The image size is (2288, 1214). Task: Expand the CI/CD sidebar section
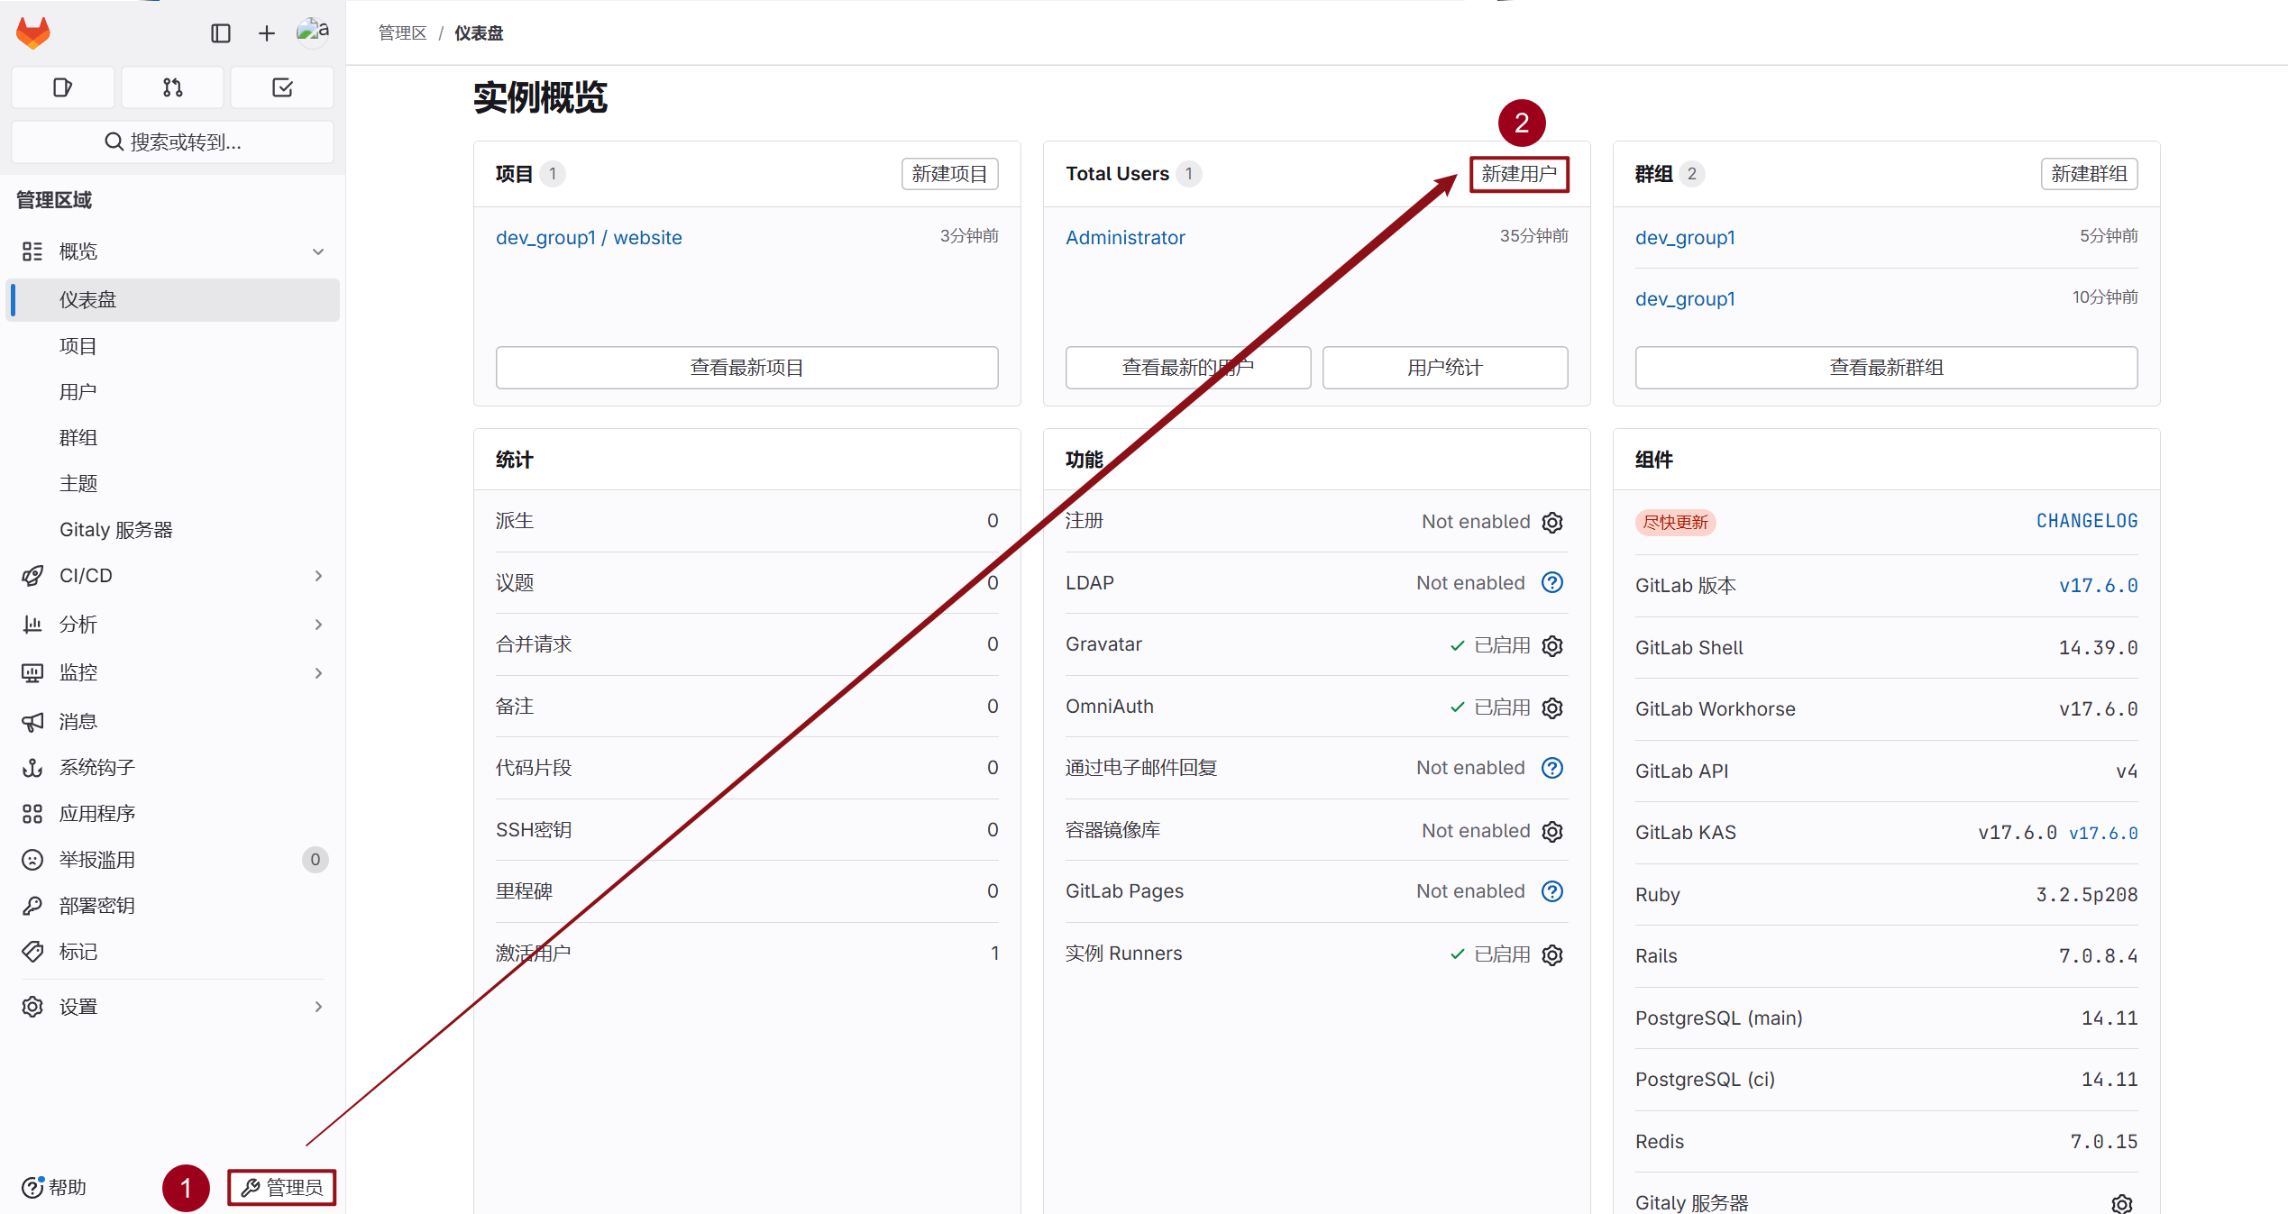pyautogui.click(x=172, y=576)
